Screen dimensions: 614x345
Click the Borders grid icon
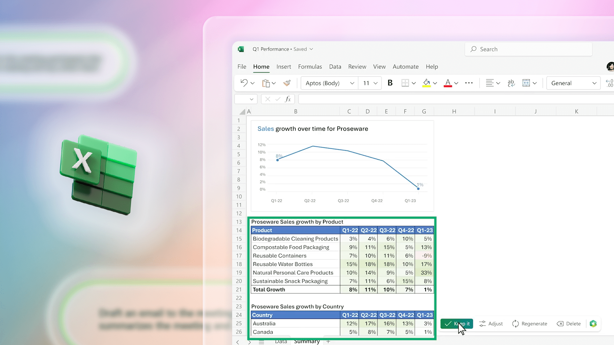pyautogui.click(x=405, y=83)
